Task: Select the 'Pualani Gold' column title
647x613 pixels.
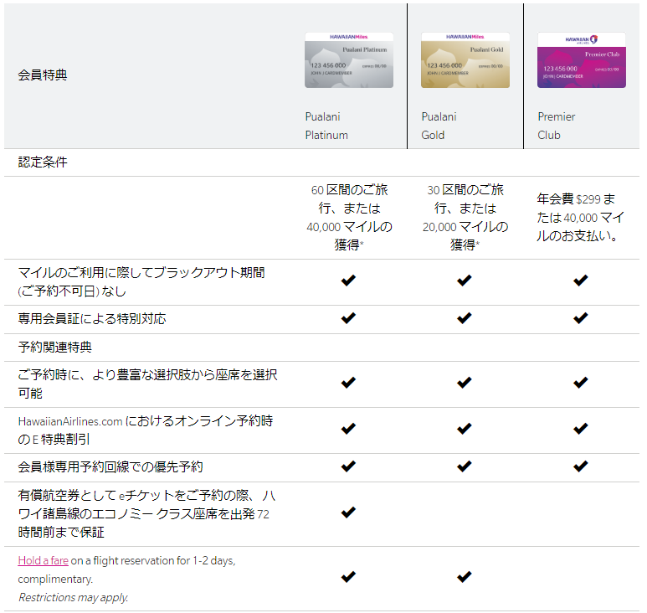Action: [439, 126]
